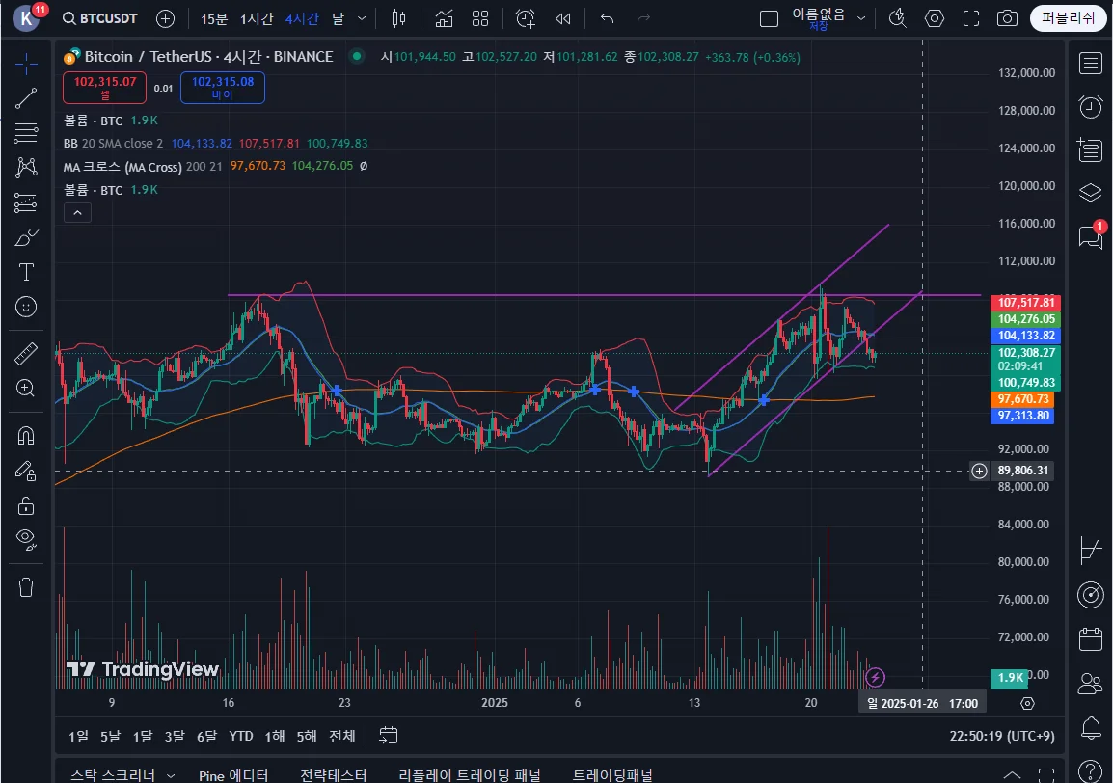Screen dimensions: 1113x783
Task: Start bar replay mode
Action: tap(563, 18)
